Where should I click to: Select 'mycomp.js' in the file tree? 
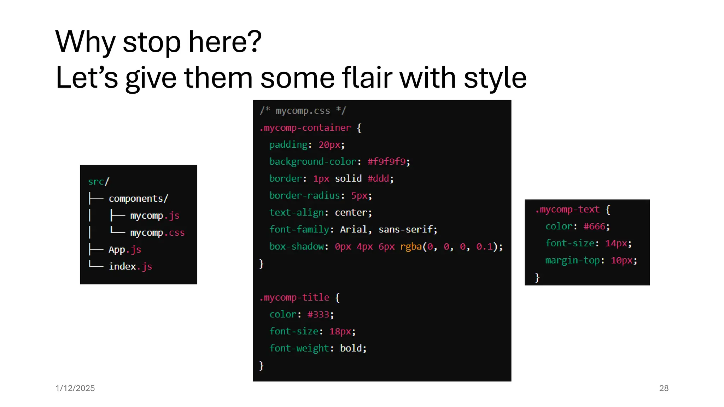(154, 216)
